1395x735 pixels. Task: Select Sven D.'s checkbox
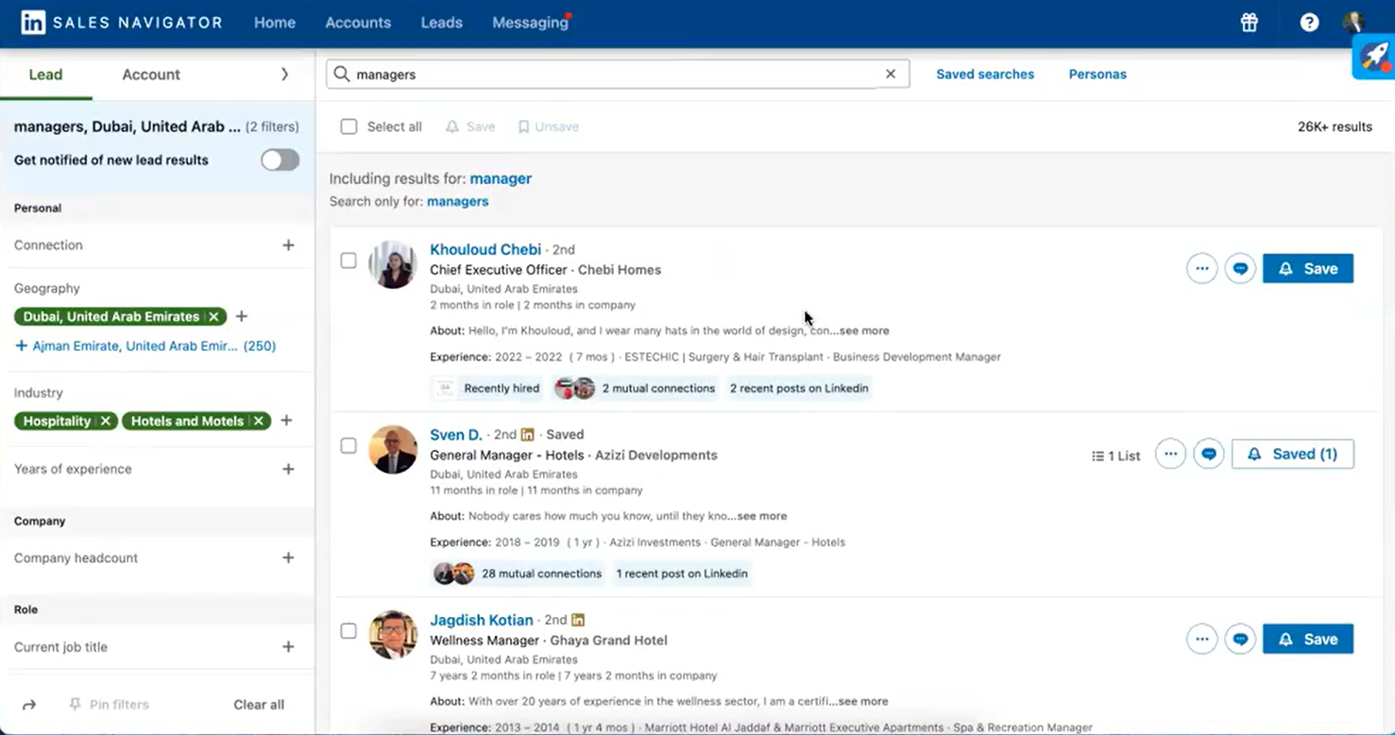click(x=349, y=445)
